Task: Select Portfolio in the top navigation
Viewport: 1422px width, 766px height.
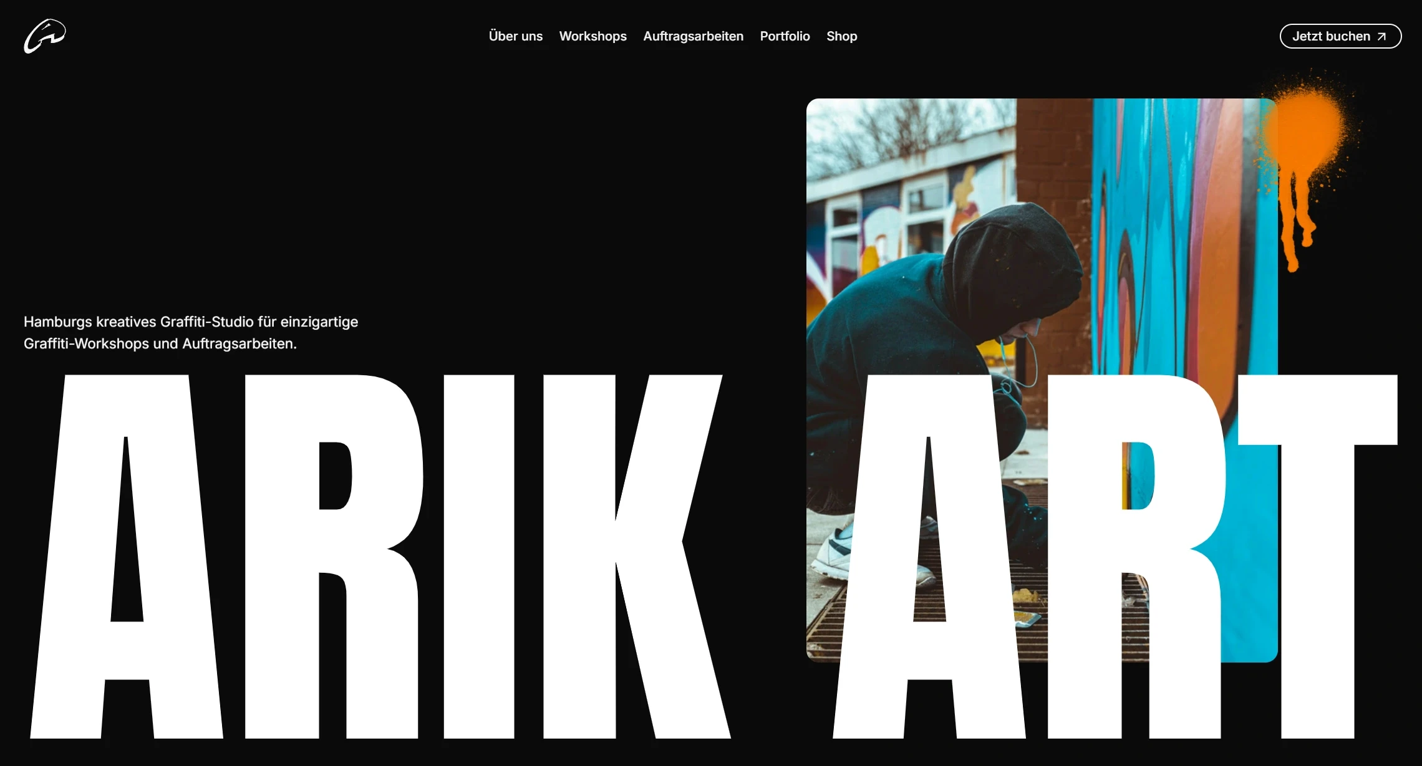Action: [785, 36]
